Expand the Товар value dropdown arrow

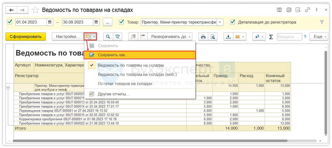coord(220,22)
